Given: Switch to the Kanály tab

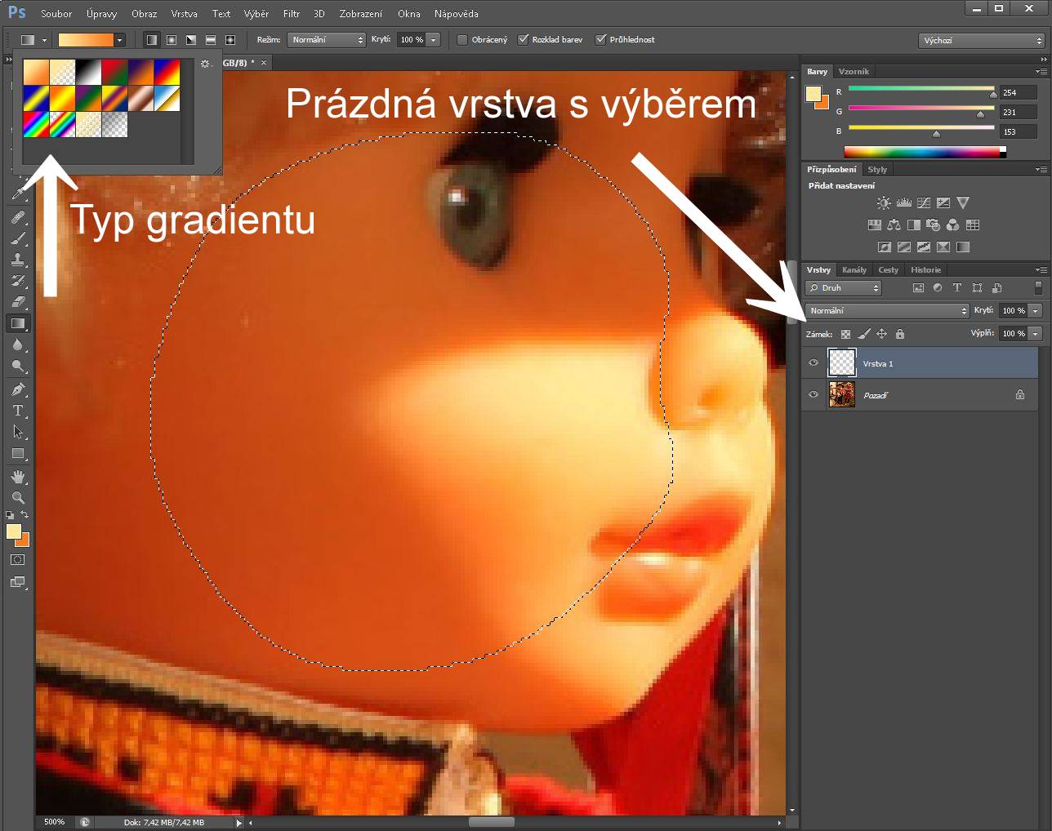Looking at the screenshot, I should 854,270.
